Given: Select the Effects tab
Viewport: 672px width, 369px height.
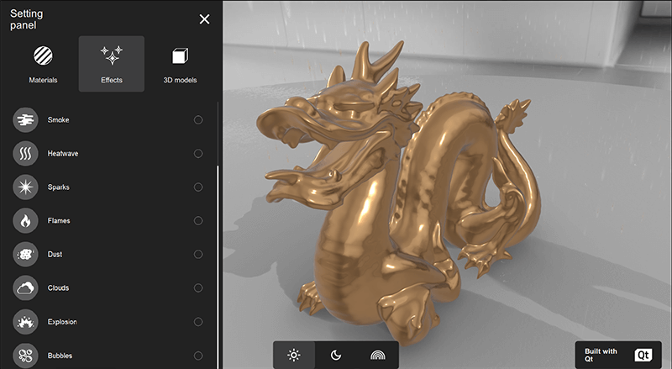Looking at the screenshot, I should pyautogui.click(x=111, y=64).
